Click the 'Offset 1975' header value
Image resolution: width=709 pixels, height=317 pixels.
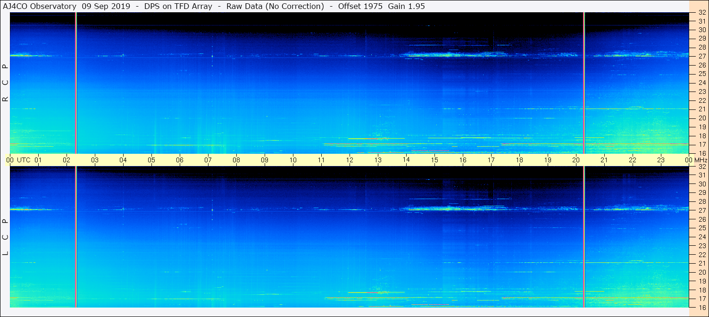coord(360,7)
